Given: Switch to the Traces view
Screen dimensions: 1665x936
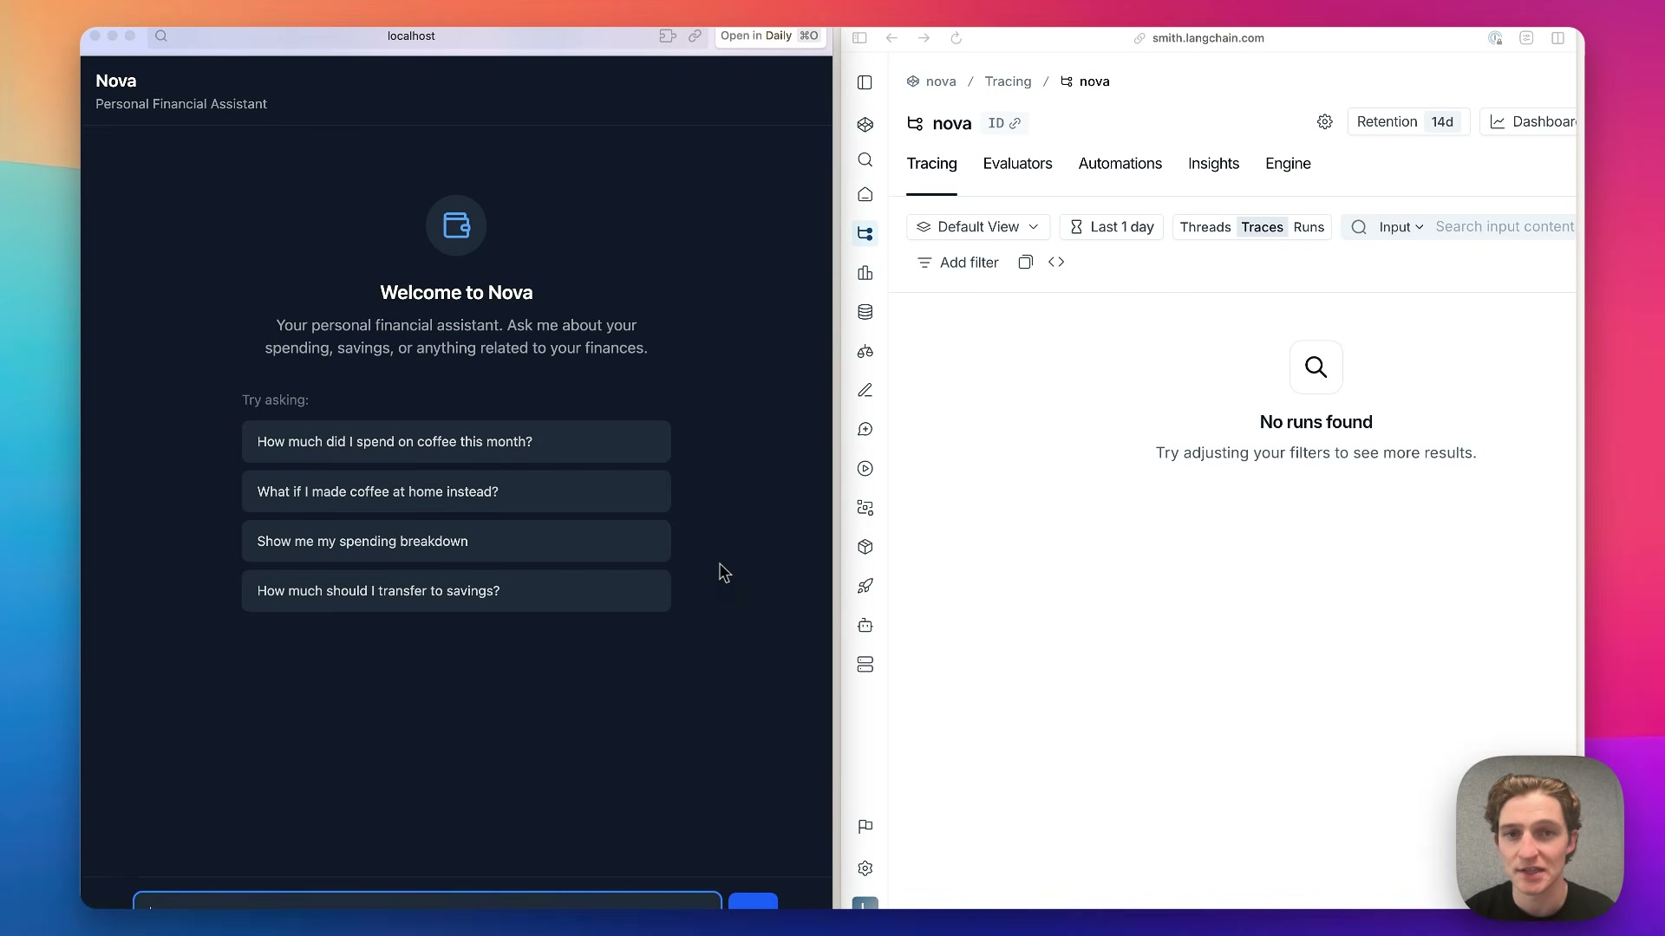Looking at the screenshot, I should coord(1262,227).
